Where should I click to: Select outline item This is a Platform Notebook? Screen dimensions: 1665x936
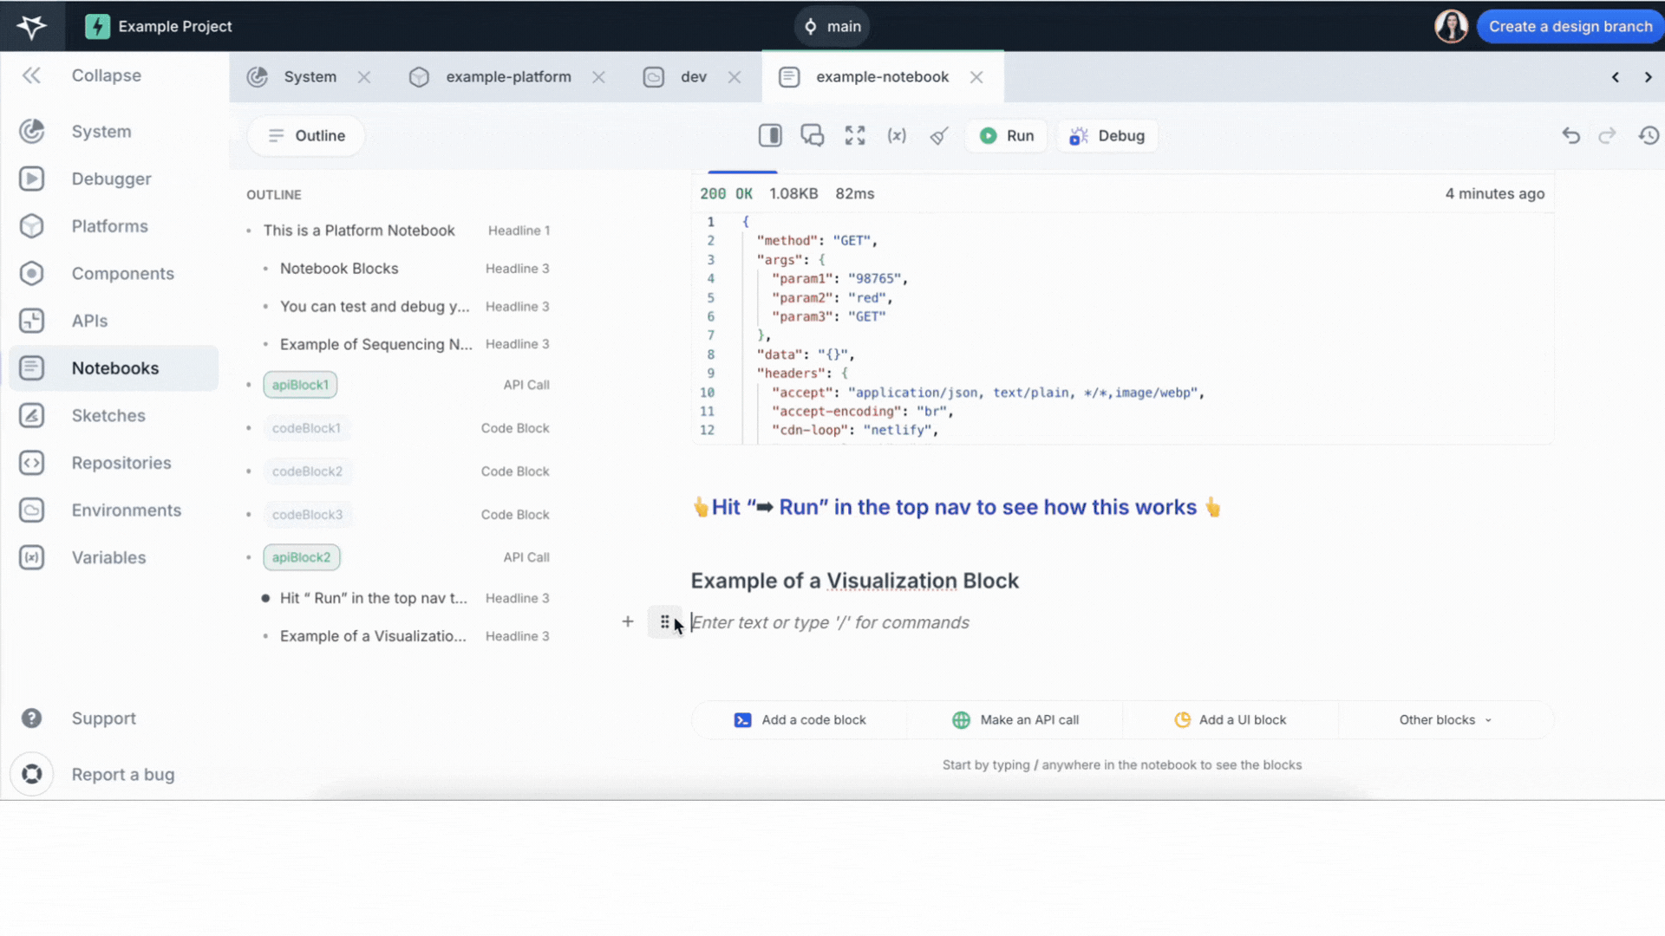(359, 231)
